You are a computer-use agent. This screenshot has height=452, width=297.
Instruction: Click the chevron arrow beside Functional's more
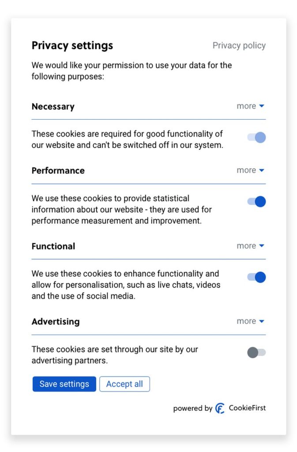tap(261, 245)
